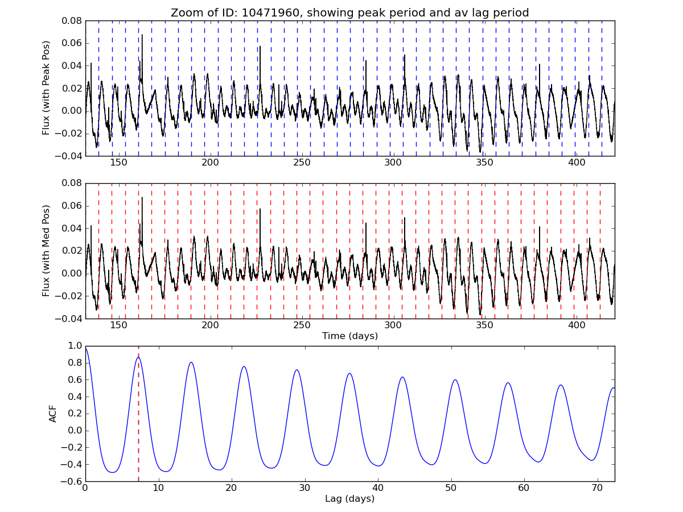Click the 1.0 tick label on ACF axis

[x=74, y=346]
